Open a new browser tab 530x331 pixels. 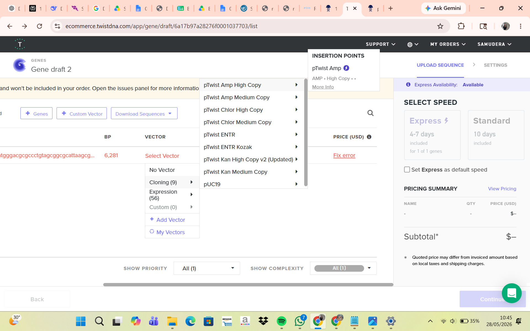coord(390,8)
